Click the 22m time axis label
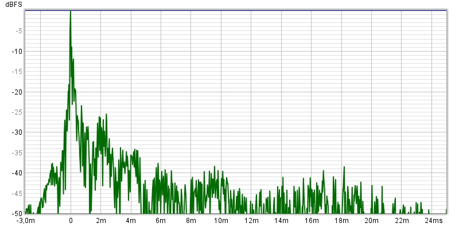Image resolution: width=459 pixels, height=227 pixels. [402, 221]
